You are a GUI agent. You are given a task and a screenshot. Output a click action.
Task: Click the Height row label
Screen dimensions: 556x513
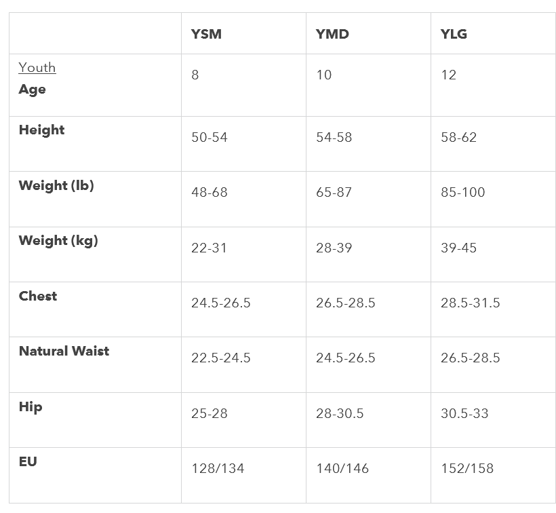pos(42,130)
